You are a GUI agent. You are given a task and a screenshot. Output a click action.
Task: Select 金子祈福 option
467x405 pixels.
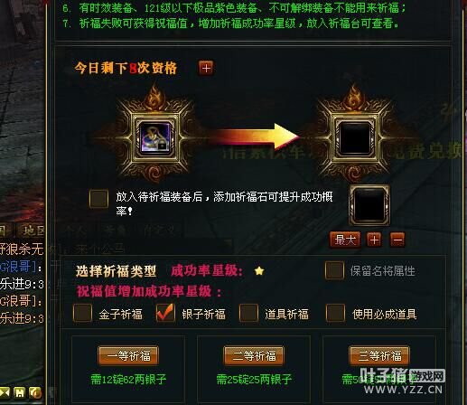tap(82, 313)
